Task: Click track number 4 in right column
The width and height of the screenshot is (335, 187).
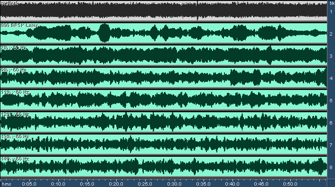Action: coord(331,78)
